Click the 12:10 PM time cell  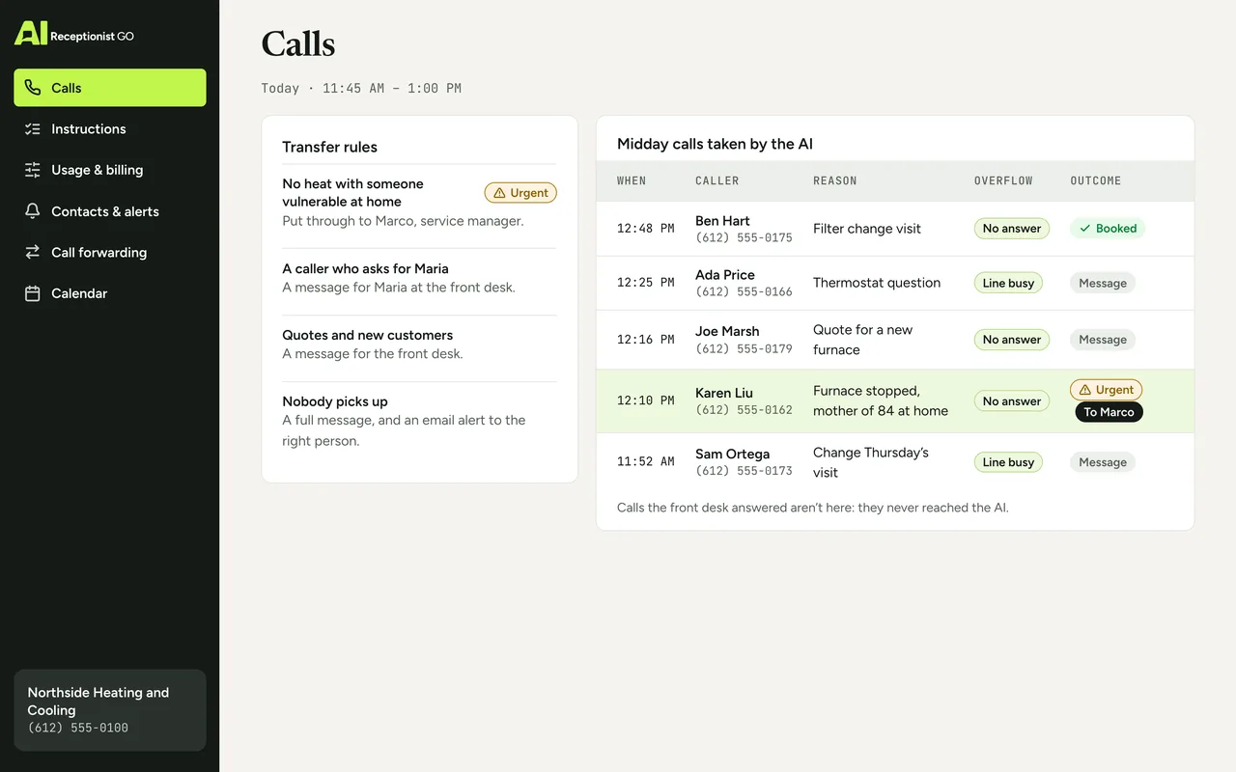click(x=646, y=400)
